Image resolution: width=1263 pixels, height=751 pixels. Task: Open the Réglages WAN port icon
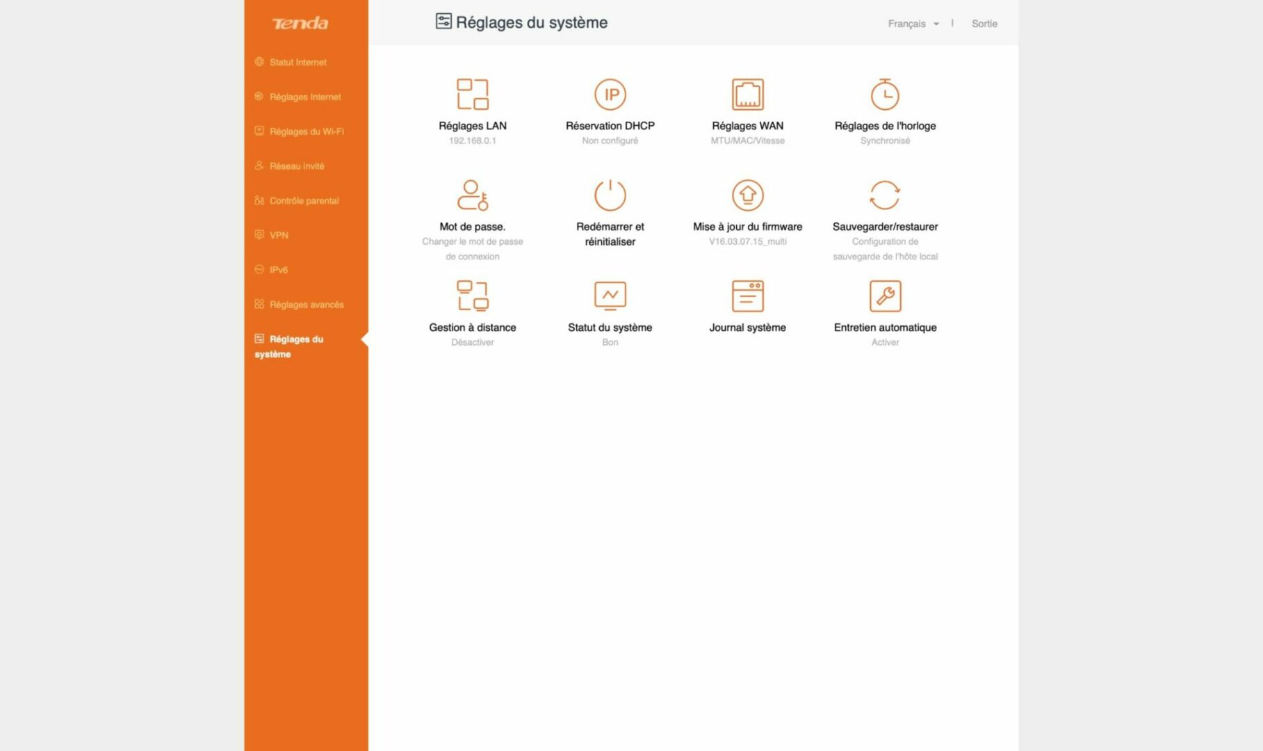pyautogui.click(x=747, y=95)
